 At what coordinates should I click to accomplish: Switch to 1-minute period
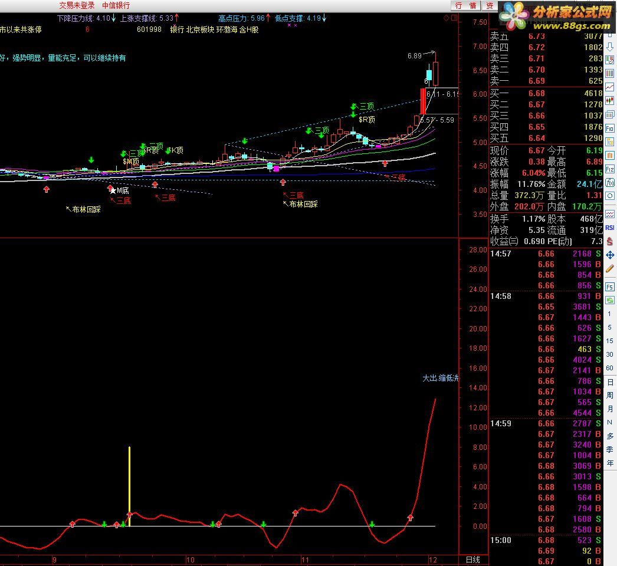click(x=609, y=314)
